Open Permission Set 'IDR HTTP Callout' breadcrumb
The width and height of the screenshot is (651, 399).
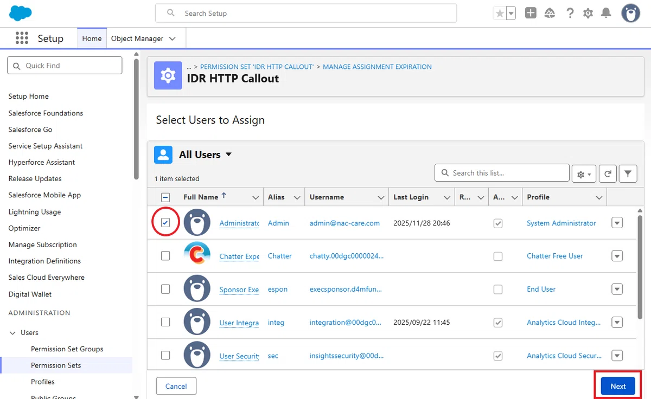point(257,67)
